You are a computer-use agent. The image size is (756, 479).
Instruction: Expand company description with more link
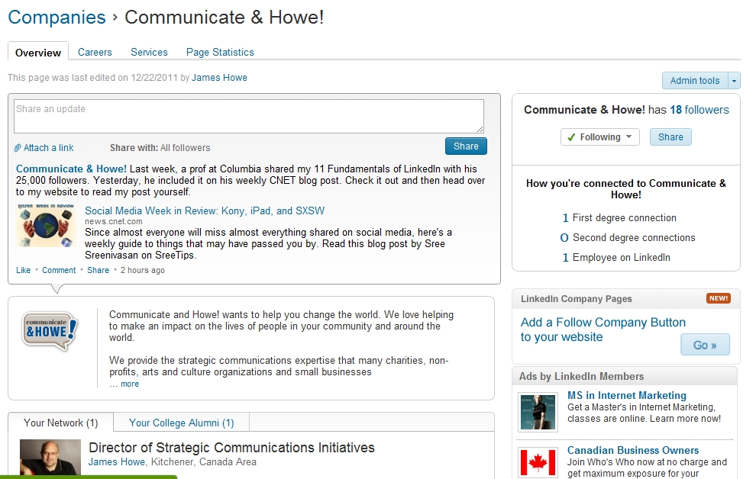point(130,384)
